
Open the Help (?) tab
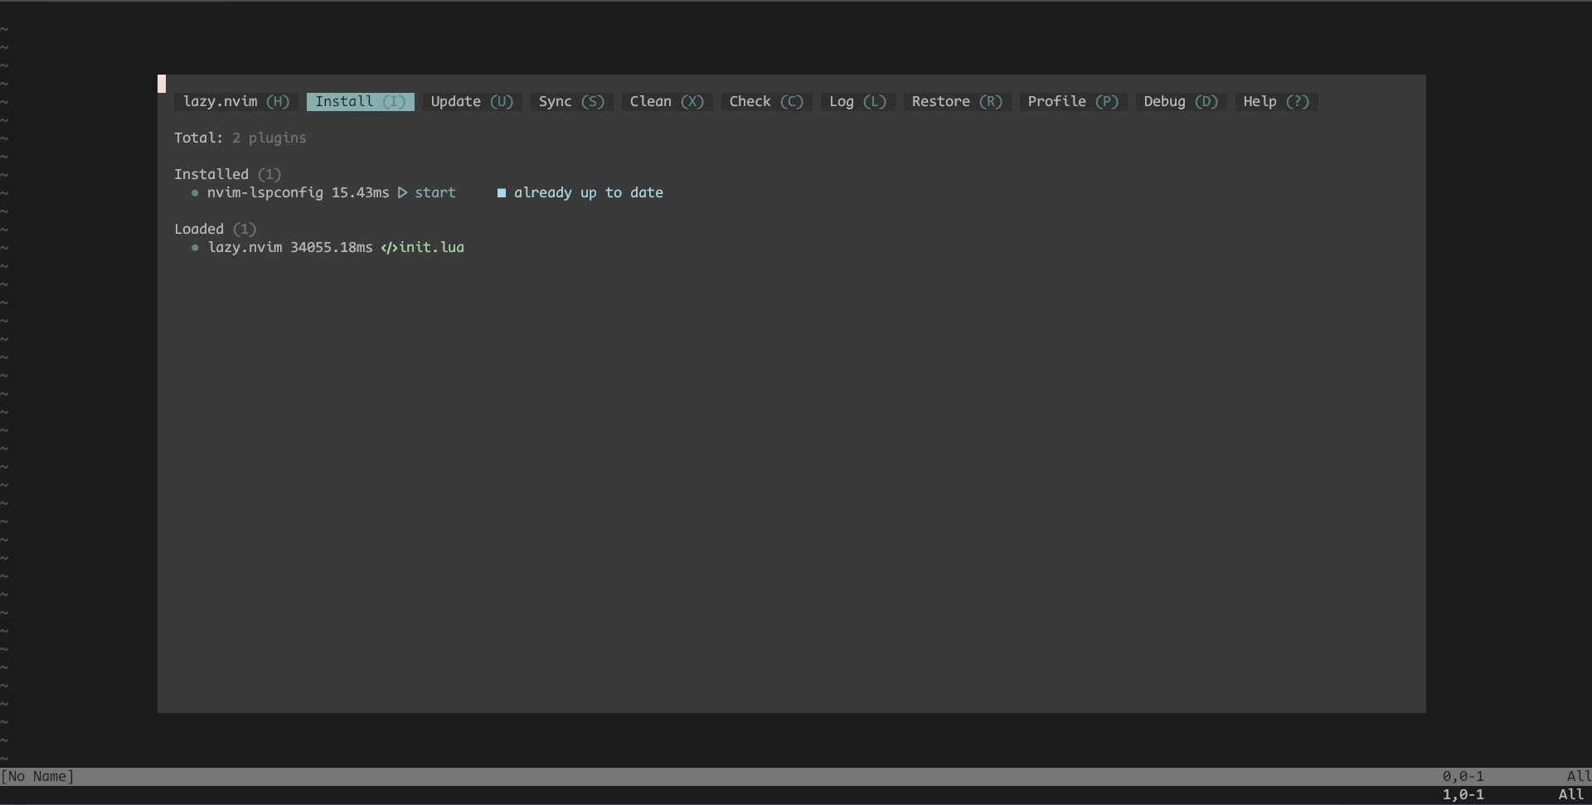[x=1277, y=101]
